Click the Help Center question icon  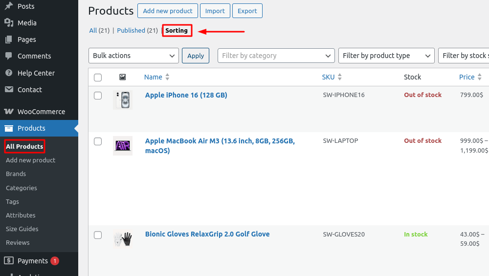tap(9, 73)
